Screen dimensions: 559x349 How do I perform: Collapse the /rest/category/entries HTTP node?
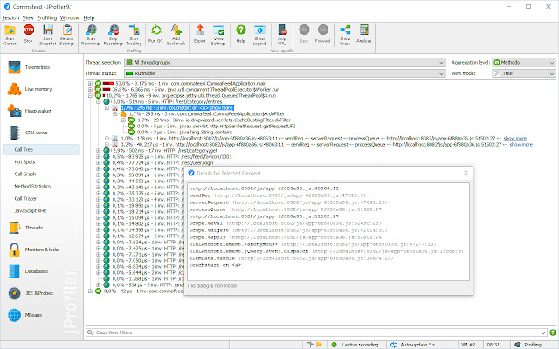99,101
